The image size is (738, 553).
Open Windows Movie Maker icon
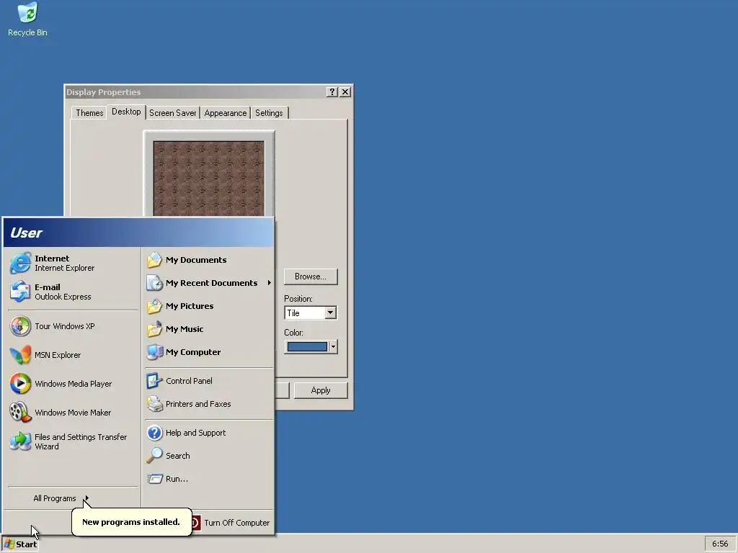click(x=20, y=413)
